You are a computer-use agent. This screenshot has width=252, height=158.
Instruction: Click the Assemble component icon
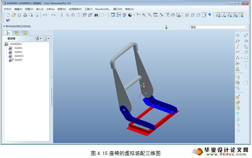coord(238,97)
